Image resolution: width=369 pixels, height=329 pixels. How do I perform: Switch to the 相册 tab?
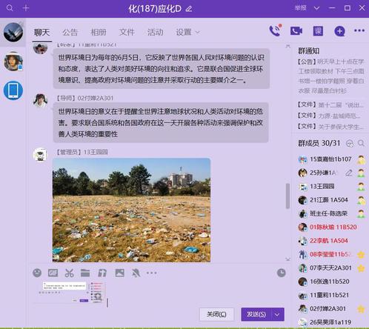tap(99, 33)
